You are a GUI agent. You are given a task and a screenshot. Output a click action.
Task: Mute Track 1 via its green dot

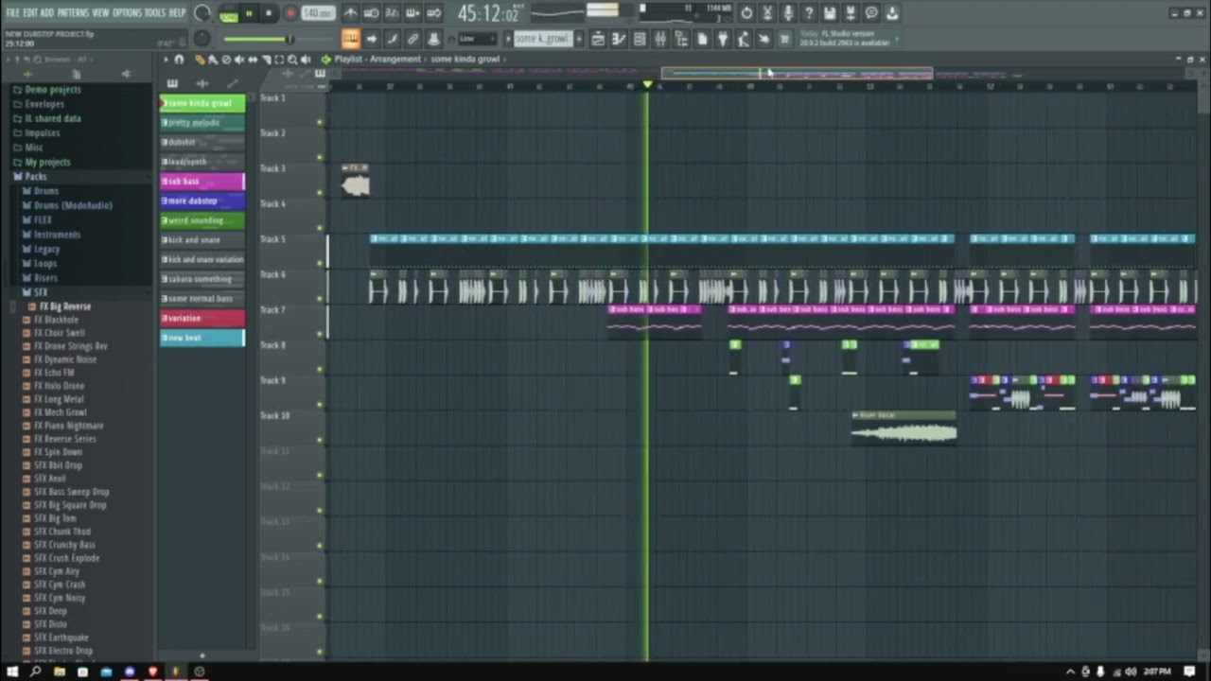320,122
